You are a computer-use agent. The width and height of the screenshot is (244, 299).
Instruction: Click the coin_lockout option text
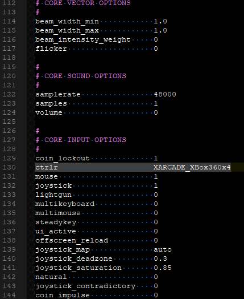tap(63, 158)
